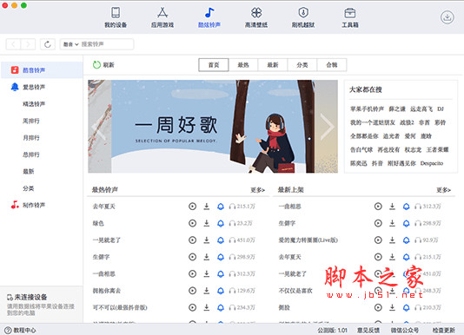The image size is (464, 335).
Task: Play 一曲相思 in 最新上架 list
Action: tap(378, 207)
